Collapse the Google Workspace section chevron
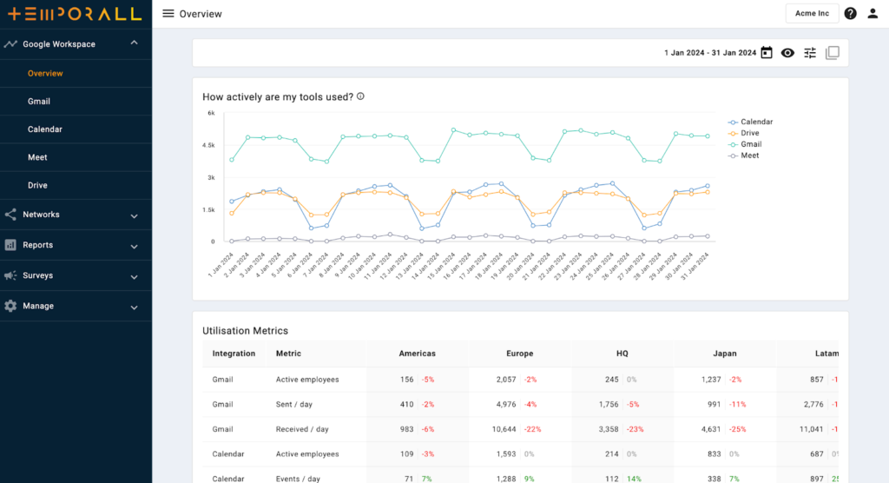 point(135,43)
